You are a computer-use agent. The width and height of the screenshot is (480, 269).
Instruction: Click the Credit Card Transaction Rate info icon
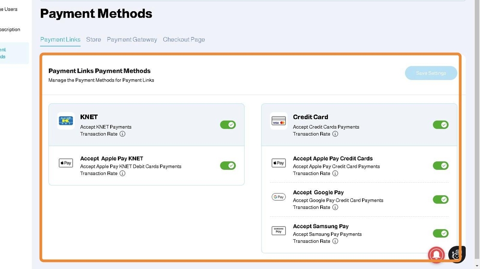pyautogui.click(x=335, y=134)
